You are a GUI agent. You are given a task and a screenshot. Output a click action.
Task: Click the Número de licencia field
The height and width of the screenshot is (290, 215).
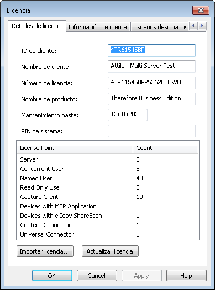(x=151, y=83)
